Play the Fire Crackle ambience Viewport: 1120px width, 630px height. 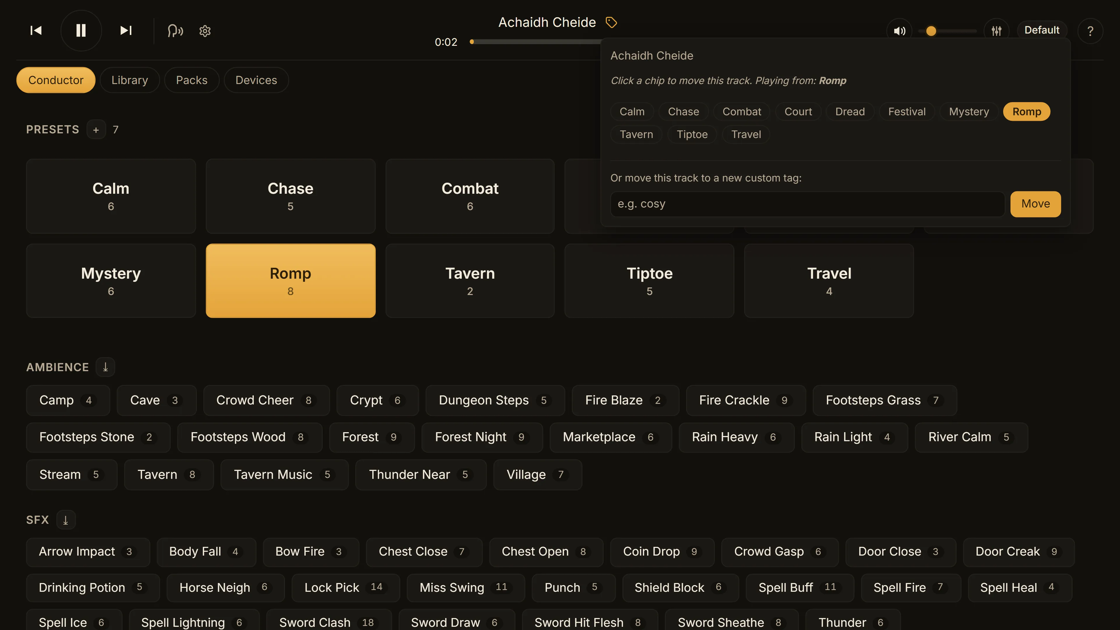coord(746,400)
